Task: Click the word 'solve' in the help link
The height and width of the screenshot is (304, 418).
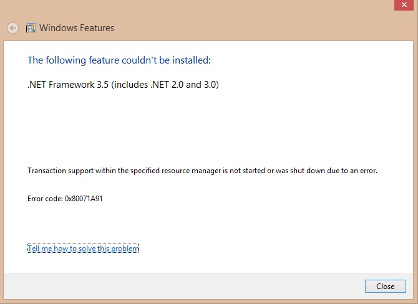Action: point(87,249)
